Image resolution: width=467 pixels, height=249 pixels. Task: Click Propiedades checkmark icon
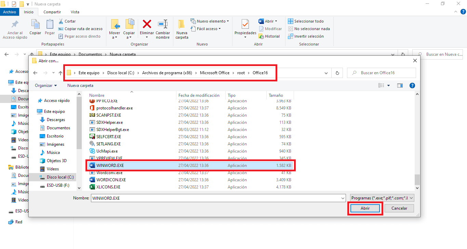245,24
